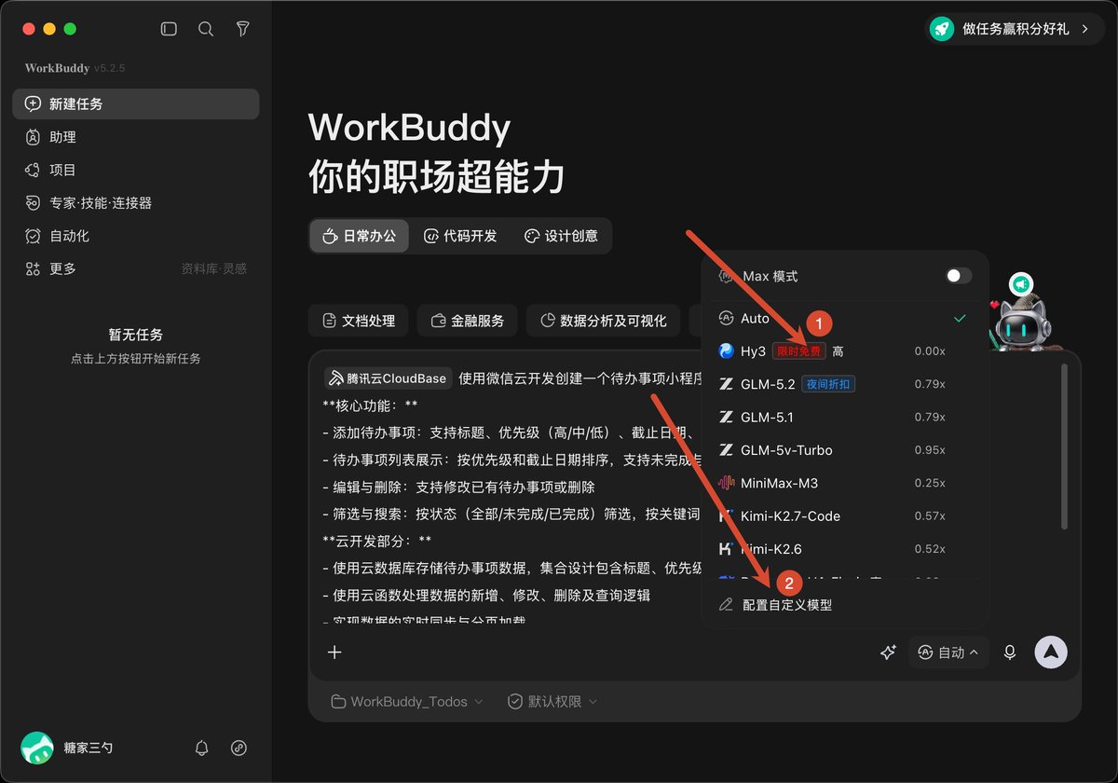The width and height of the screenshot is (1118, 783).
Task: Click the sparkle prompt enhance icon
Action: tap(887, 652)
